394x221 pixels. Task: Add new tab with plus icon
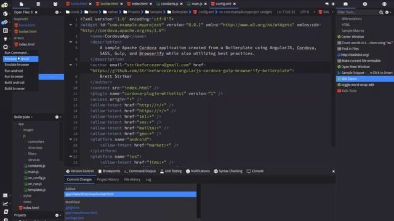(x=333, y=4)
